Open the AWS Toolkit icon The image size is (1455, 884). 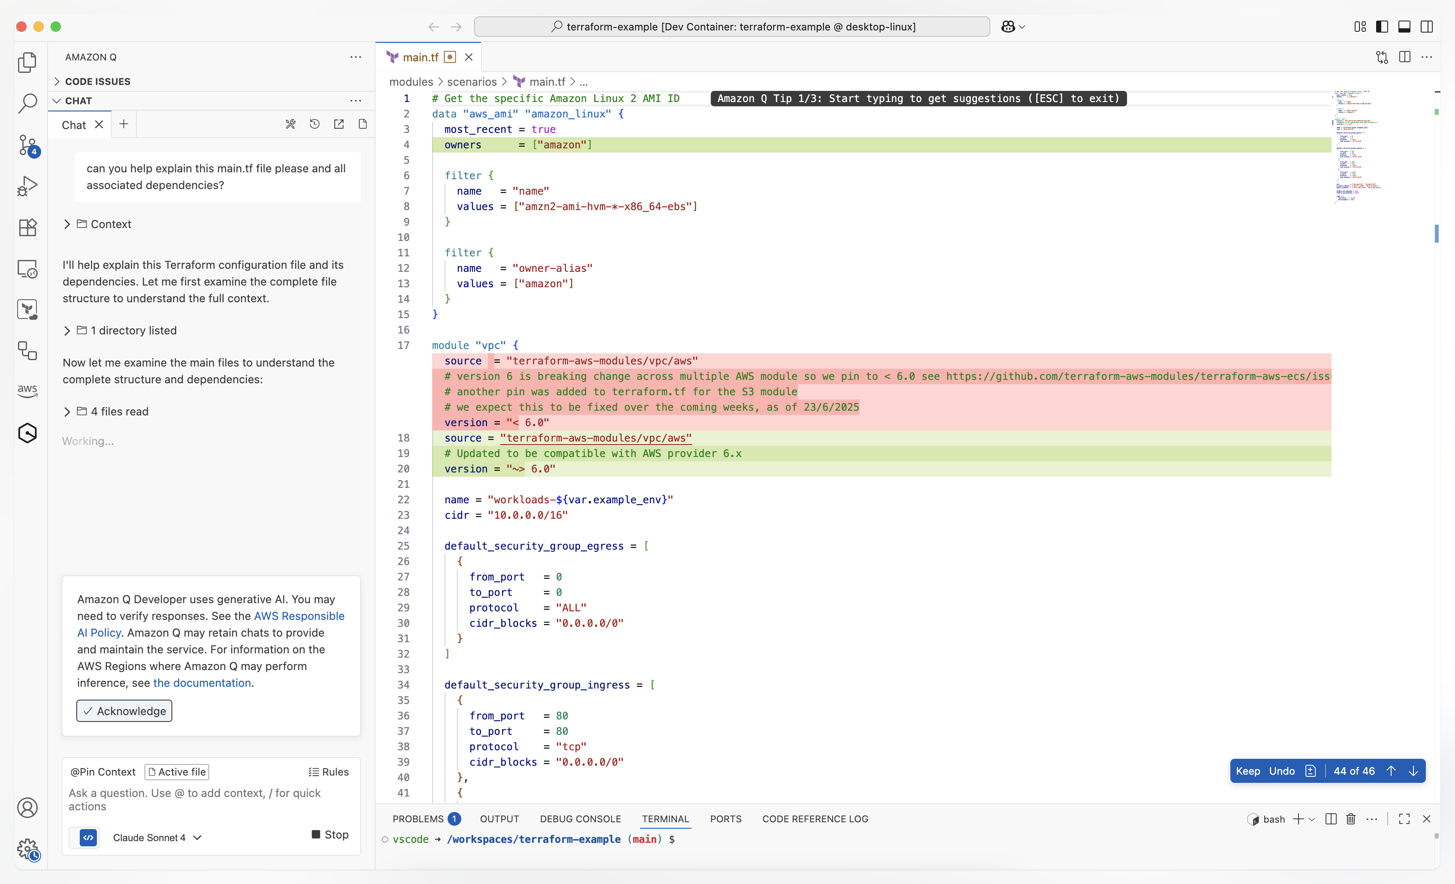27,390
